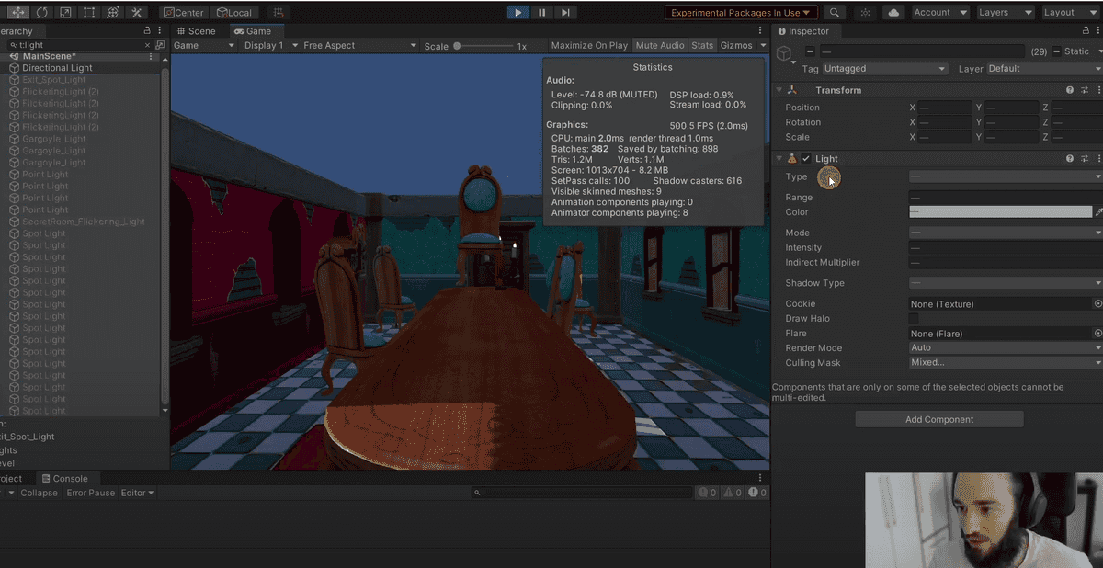Click the Add Component button
The height and width of the screenshot is (568, 1103).
[938, 419]
